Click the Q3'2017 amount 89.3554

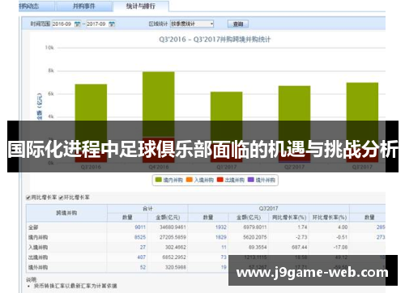pos(258,248)
